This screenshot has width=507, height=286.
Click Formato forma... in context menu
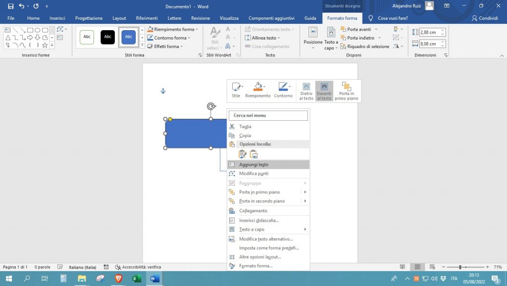coord(255,266)
